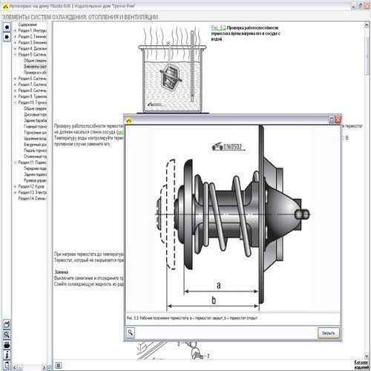Select Содержание at top of the tree
Screen dimensions: 371x371
pos(27,24)
